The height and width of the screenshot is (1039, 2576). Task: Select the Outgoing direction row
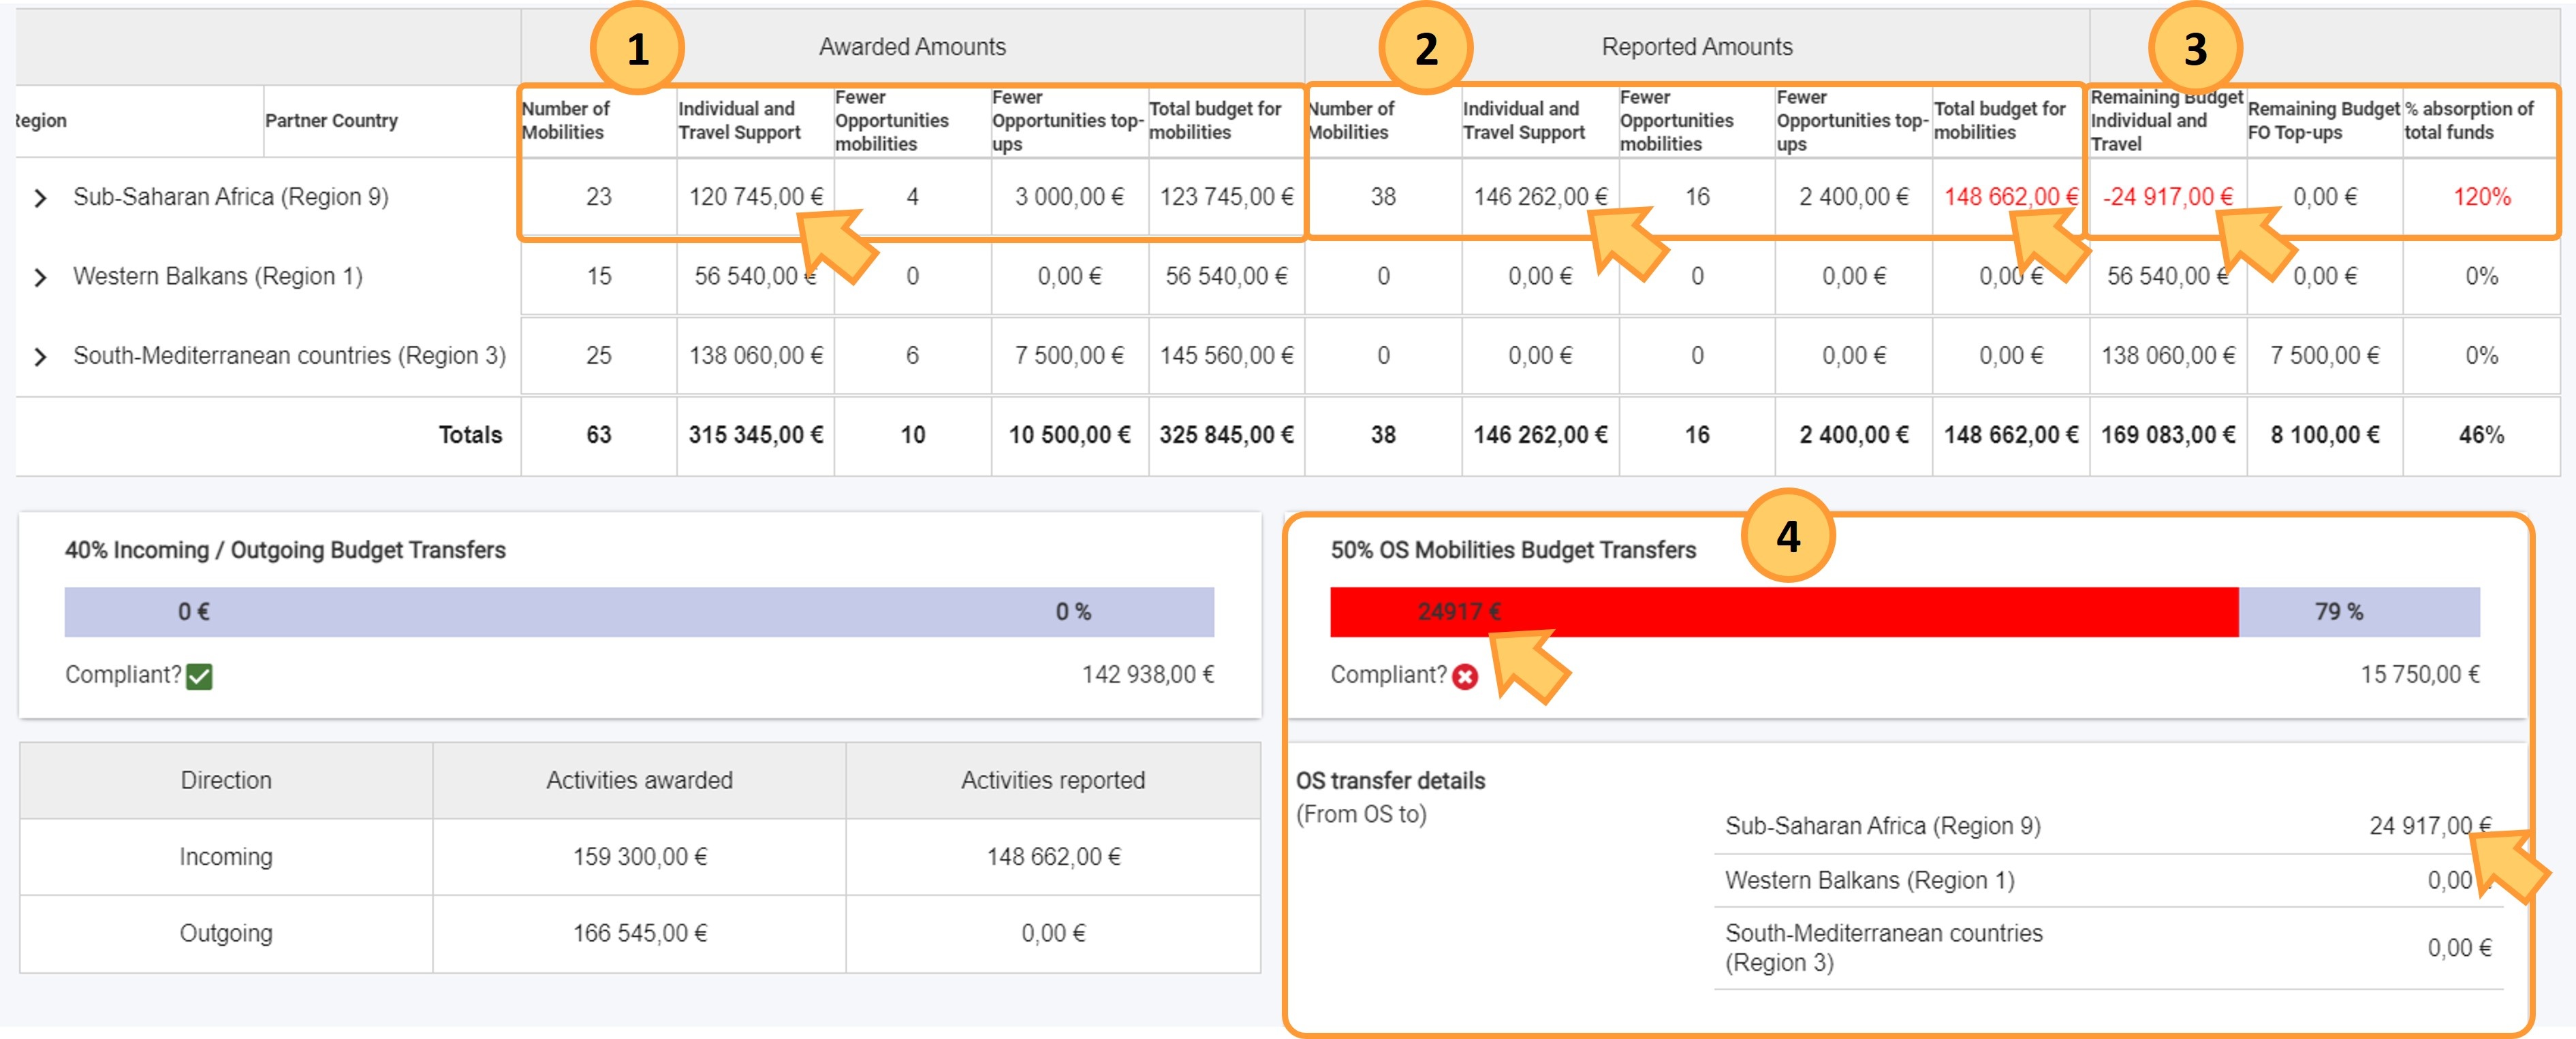(639, 933)
